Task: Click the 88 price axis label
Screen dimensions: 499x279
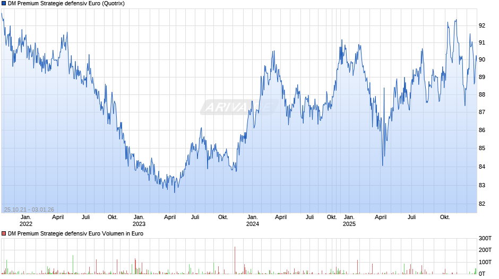Action: (482, 94)
